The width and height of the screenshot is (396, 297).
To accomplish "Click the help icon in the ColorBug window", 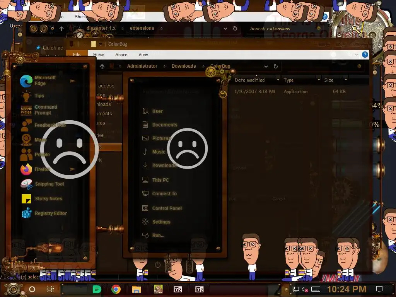I will pos(365,55).
